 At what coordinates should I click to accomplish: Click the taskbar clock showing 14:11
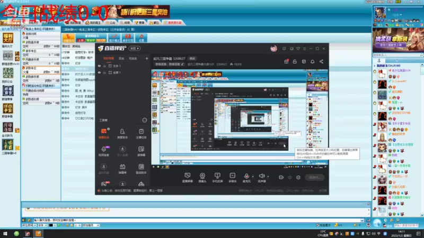401,233
